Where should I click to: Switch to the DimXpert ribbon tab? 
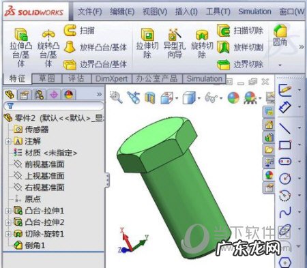tap(111, 78)
